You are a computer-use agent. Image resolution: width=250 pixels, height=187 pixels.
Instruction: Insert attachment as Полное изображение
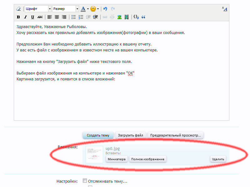147,159
